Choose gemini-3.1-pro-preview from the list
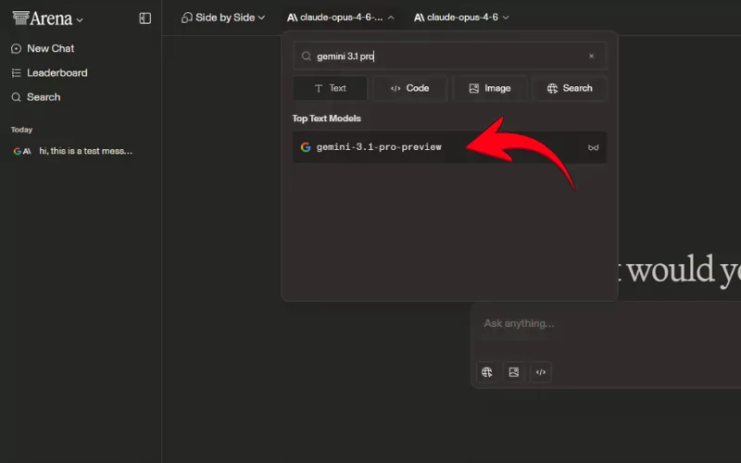The height and width of the screenshot is (463, 741). click(449, 147)
